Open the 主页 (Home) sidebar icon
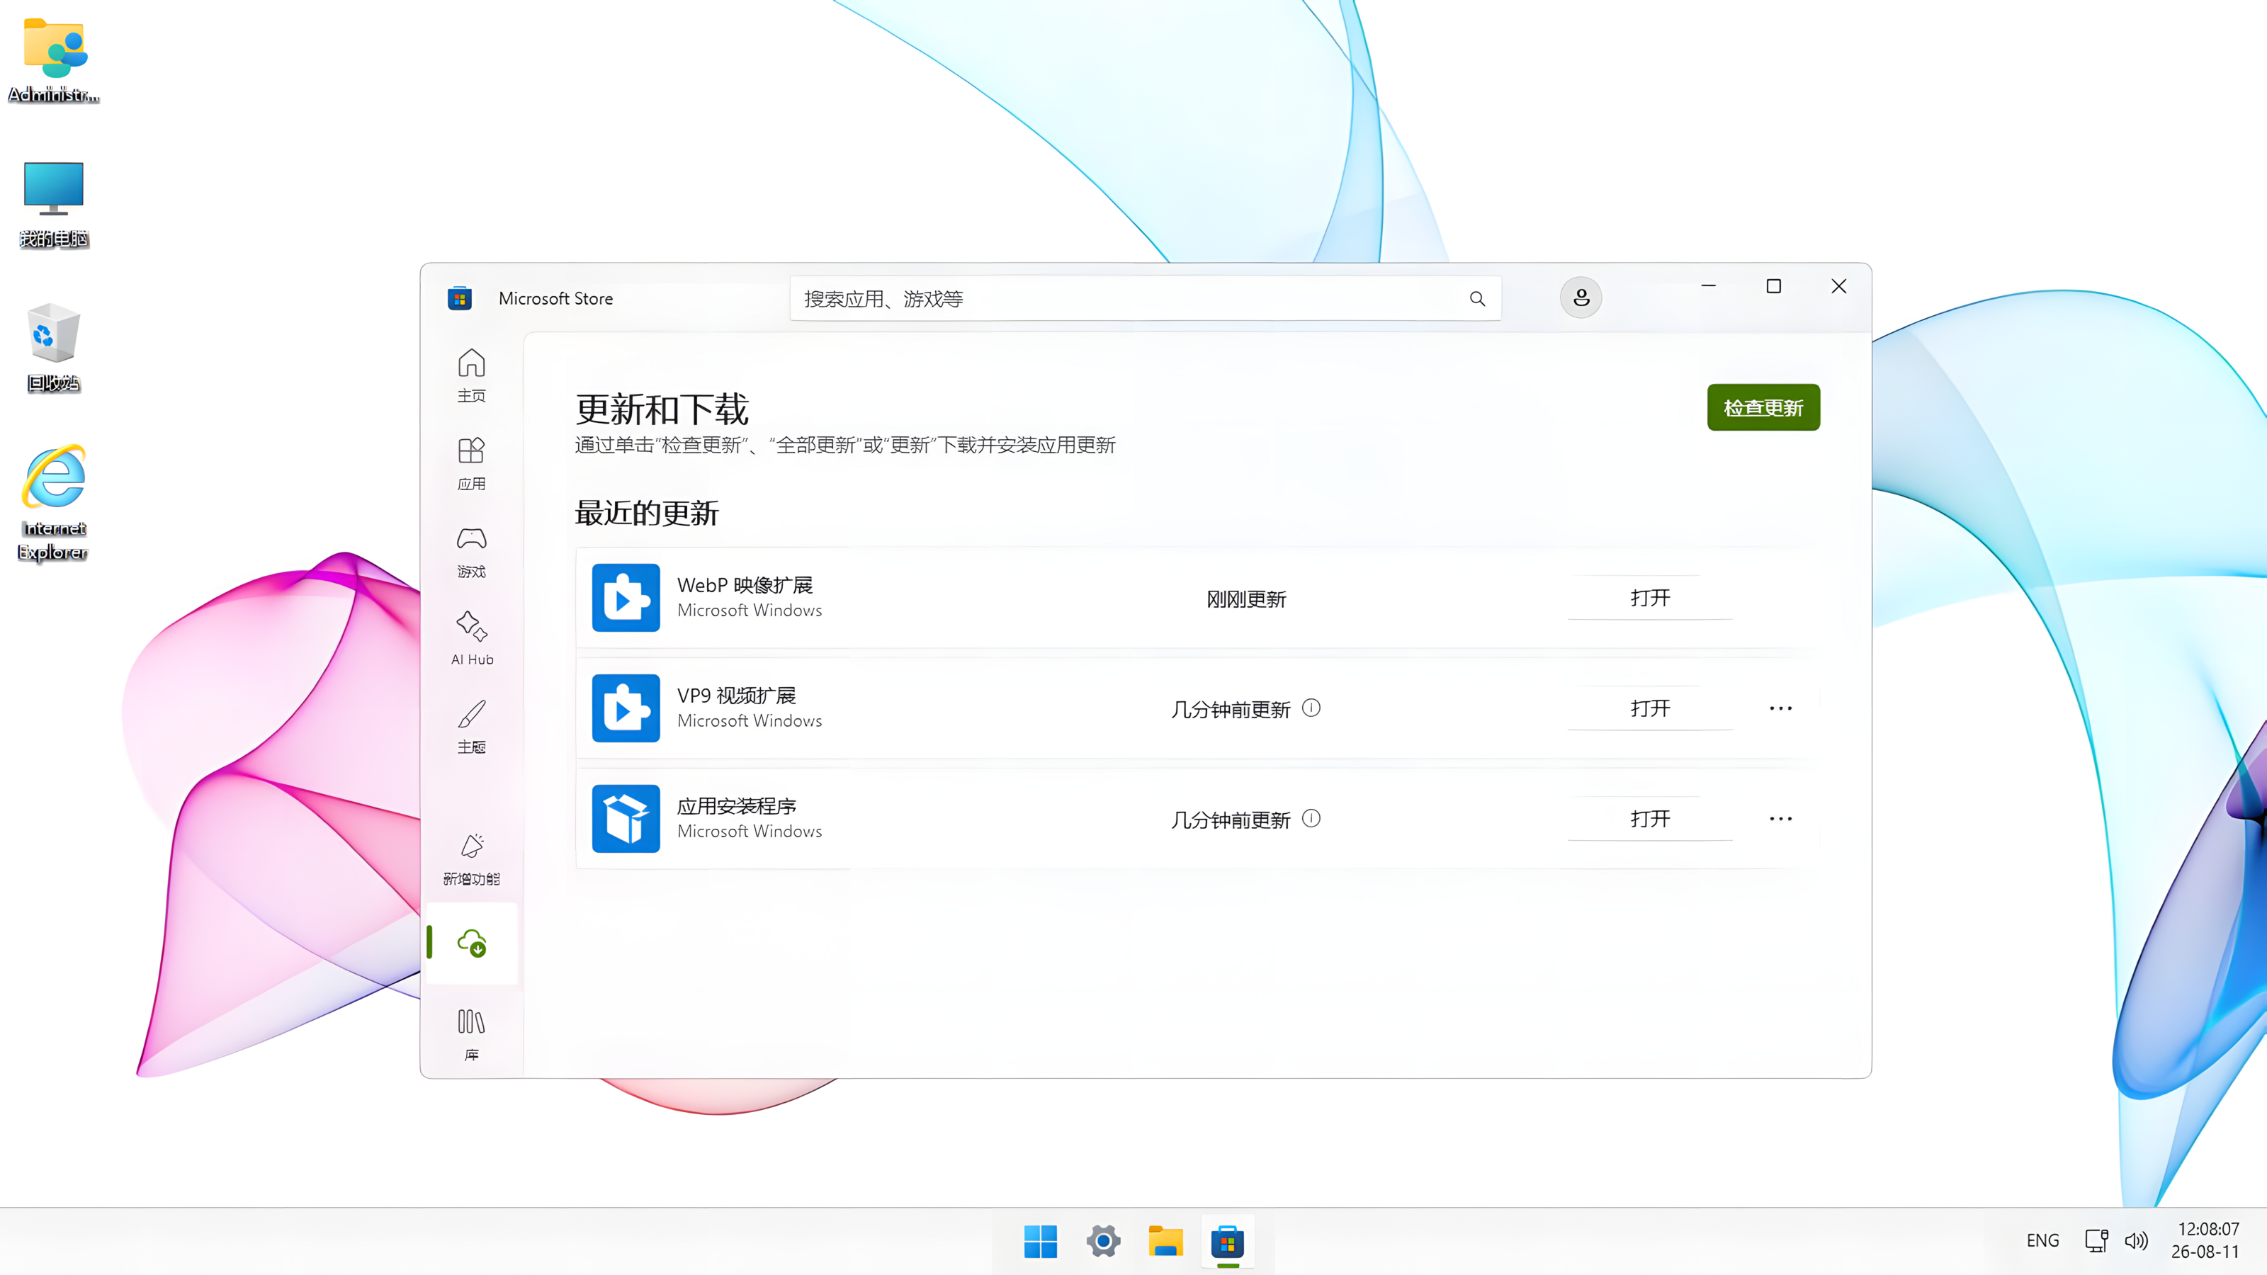 [x=471, y=375]
